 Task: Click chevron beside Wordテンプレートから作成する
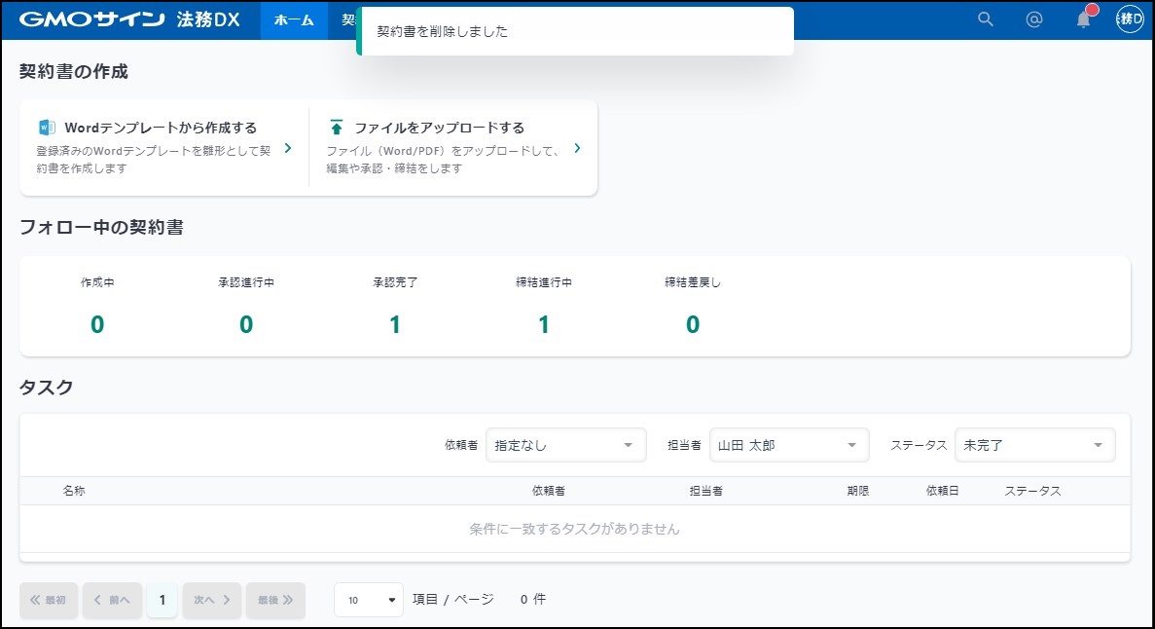(287, 148)
